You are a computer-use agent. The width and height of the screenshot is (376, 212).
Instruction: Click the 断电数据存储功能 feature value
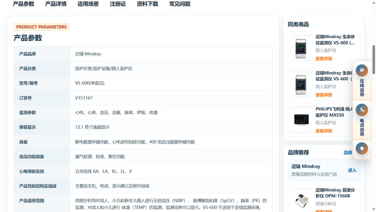point(135,142)
